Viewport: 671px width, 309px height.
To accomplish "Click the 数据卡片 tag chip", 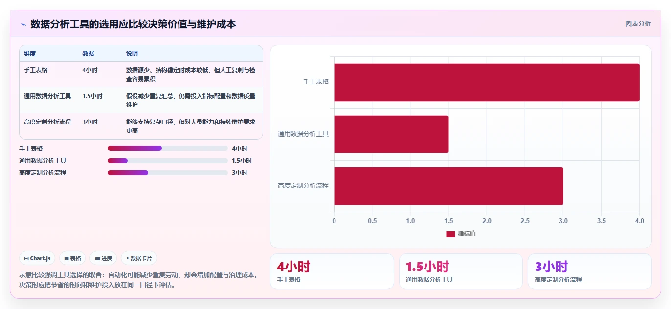I will [x=139, y=258].
